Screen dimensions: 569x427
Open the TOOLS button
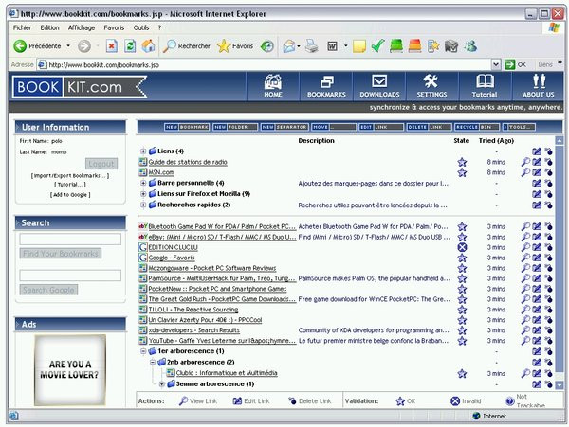click(519, 127)
